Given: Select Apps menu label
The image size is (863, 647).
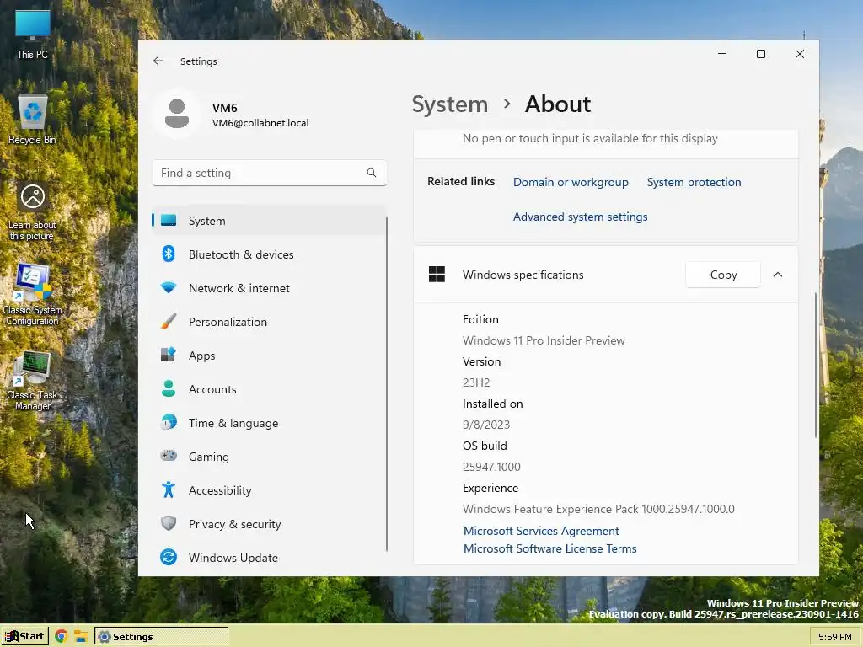Looking at the screenshot, I should pos(202,356).
